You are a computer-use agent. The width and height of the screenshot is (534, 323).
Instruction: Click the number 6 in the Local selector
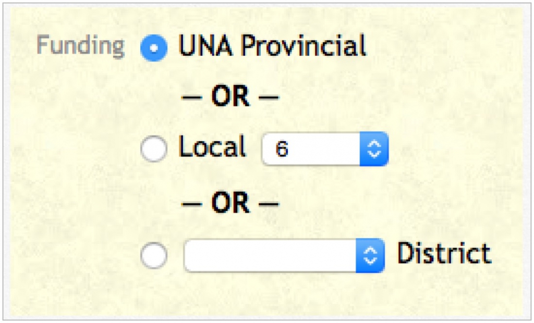pos(282,149)
